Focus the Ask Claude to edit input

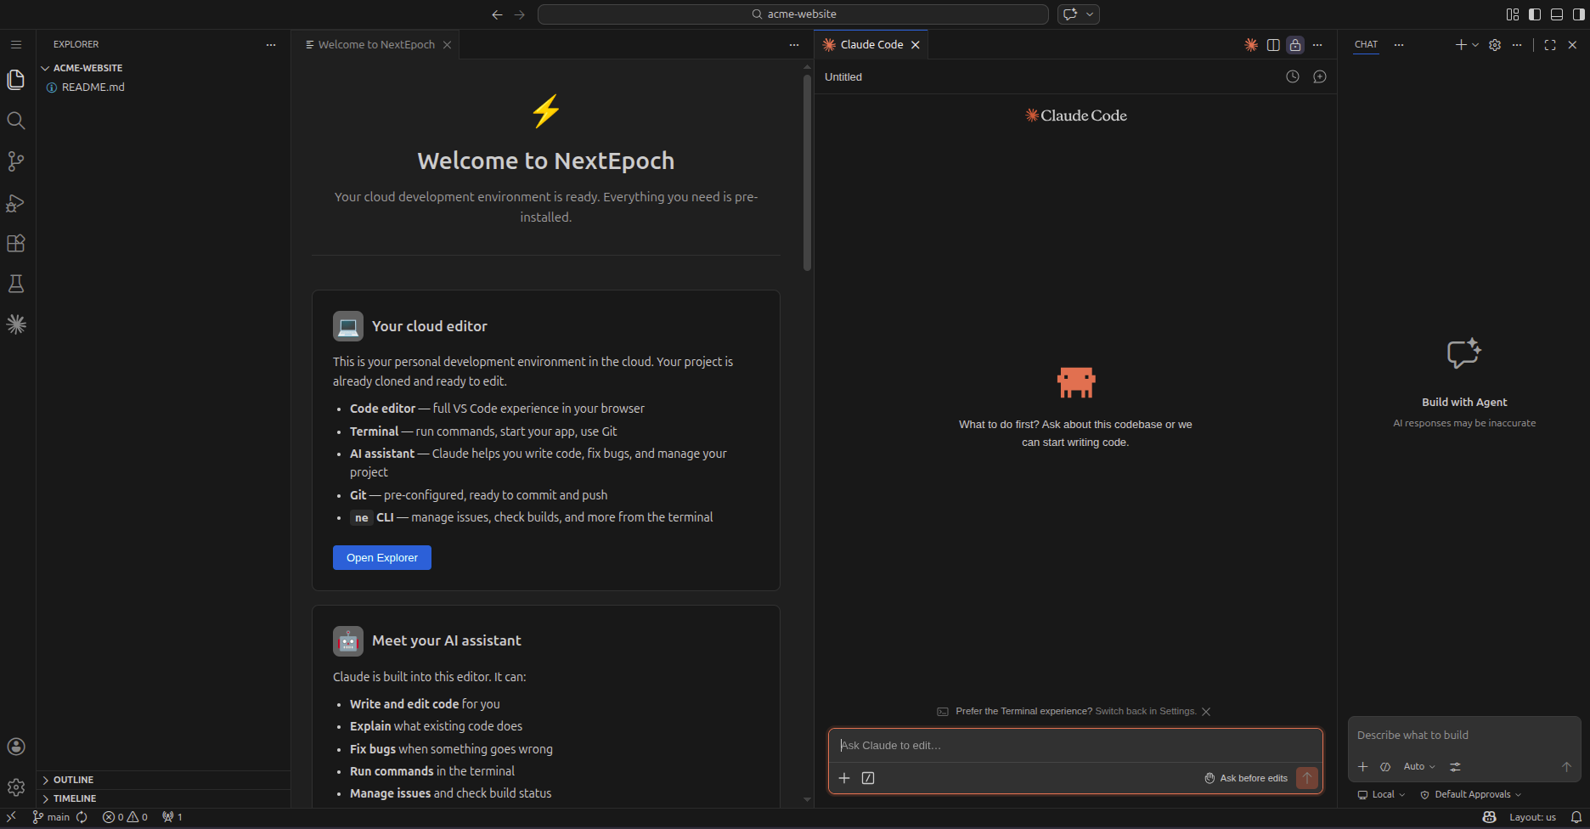click(x=1075, y=746)
